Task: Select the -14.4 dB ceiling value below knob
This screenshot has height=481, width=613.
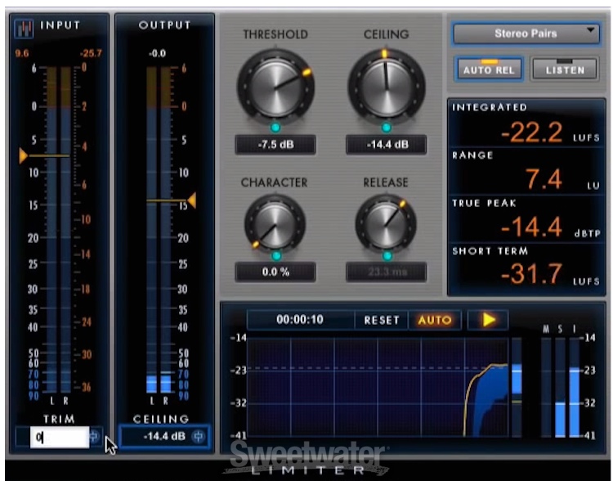Action: 387,145
